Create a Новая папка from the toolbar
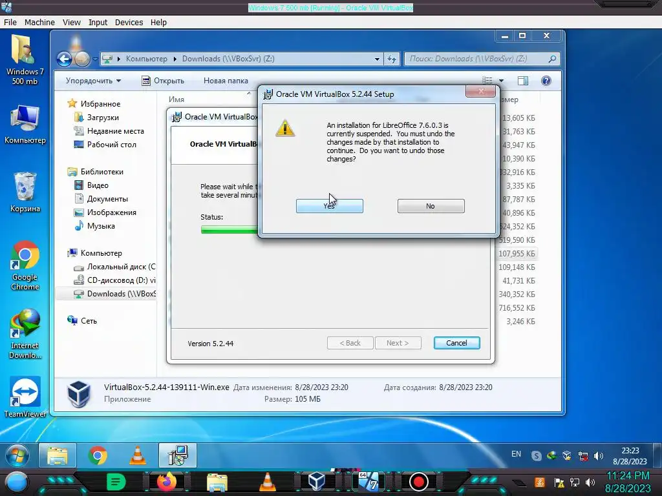This screenshot has height=496, width=662. 226,81
